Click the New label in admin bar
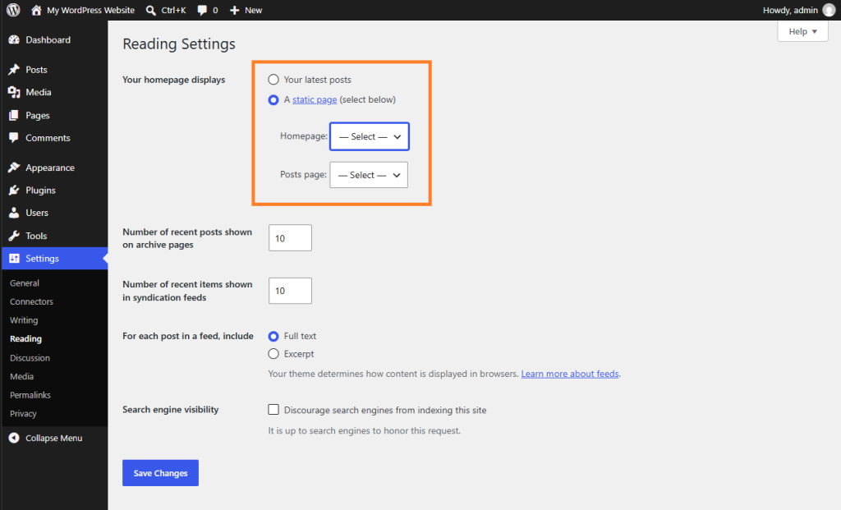Image resolution: width=841 pixels, height=510 pixels. pos(253,10)
